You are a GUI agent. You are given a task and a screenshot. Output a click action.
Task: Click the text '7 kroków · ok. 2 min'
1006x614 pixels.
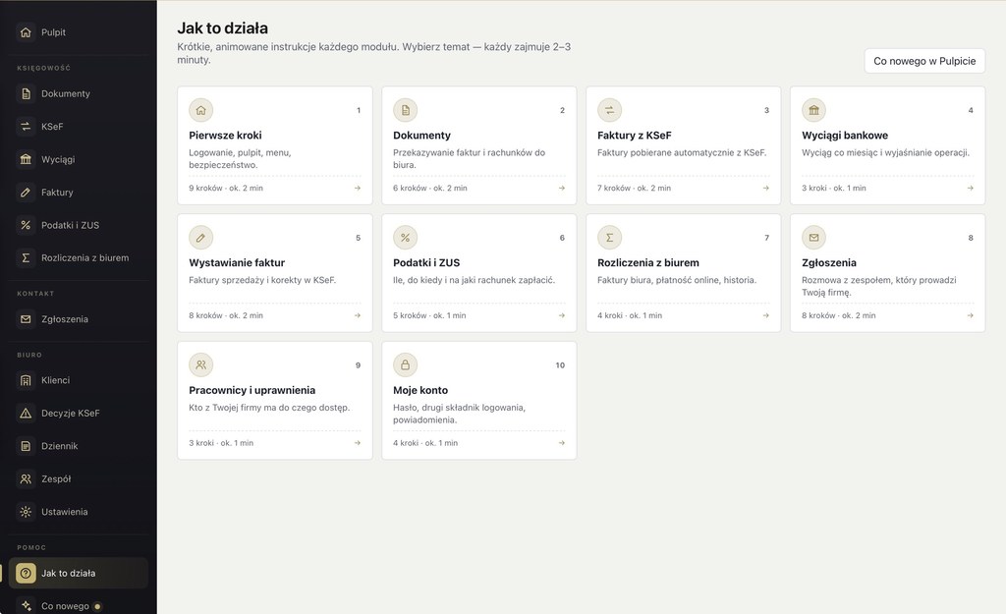point(634,188)
